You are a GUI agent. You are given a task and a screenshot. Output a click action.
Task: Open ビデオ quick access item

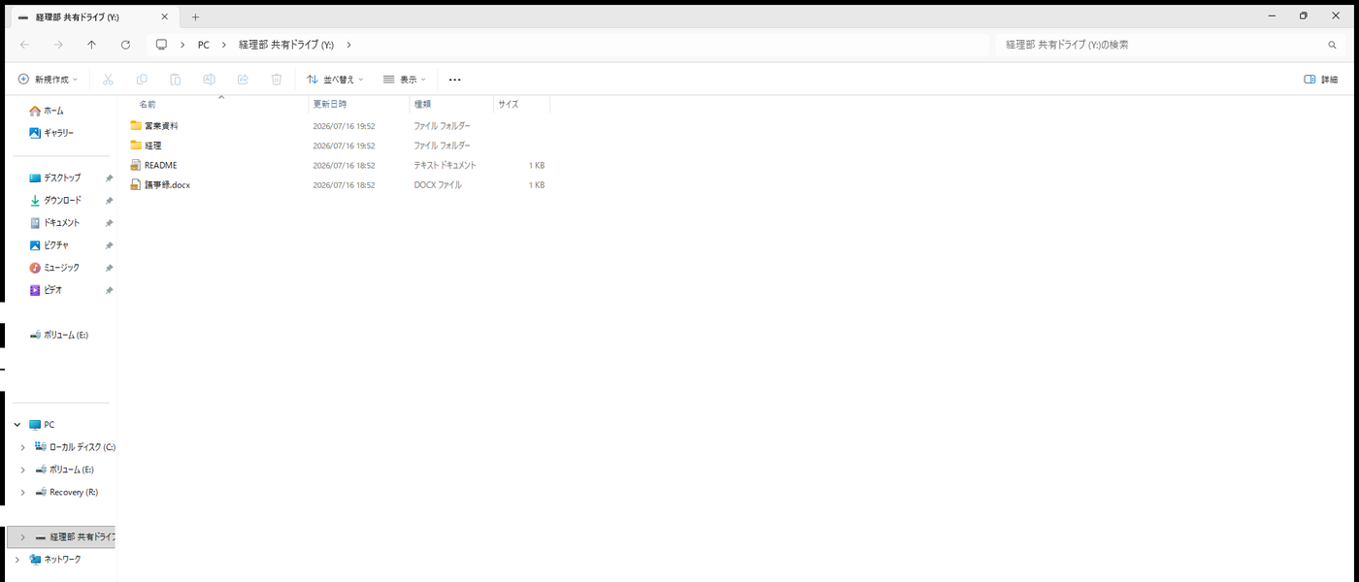click(x=46, y=290)
